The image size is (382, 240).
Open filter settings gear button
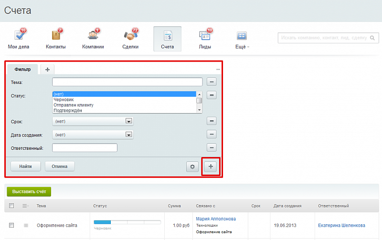[192, 167]
